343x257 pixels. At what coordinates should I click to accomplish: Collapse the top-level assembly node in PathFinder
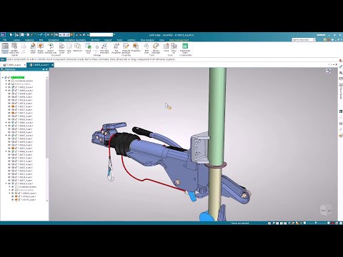coord(3,78)
